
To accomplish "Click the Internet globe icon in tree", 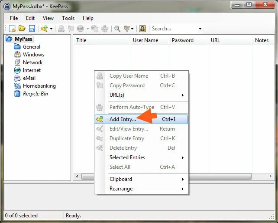I will pos(17,70).
